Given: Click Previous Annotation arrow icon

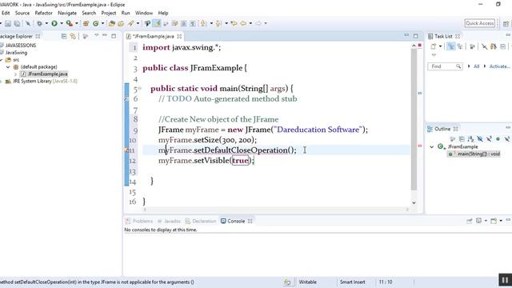Looking at the screenshot, I should [x=218, y=23].
